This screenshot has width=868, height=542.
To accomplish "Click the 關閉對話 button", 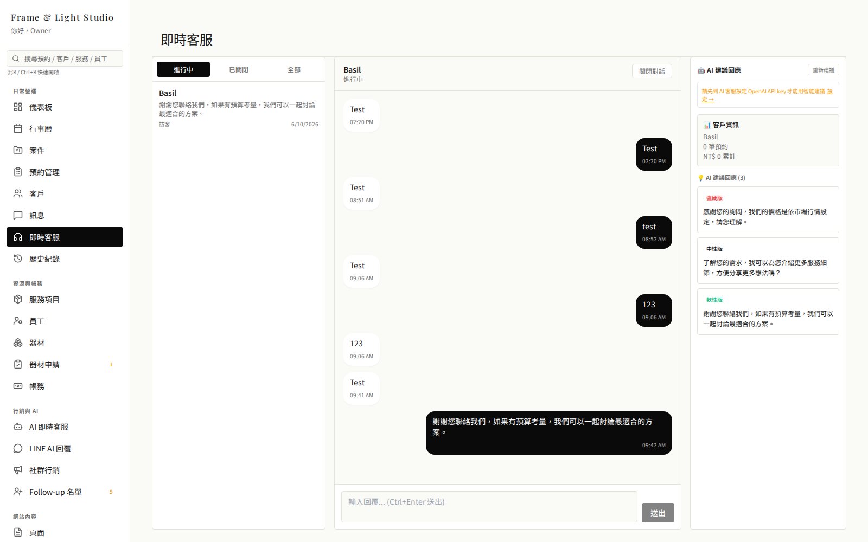I will point(652,71).
